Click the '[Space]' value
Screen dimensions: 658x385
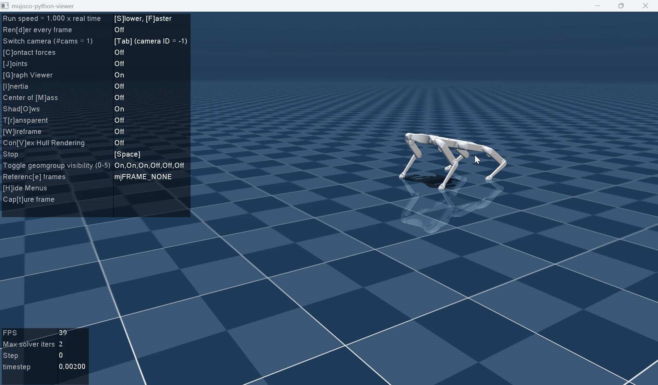click(x=127, y=154)
